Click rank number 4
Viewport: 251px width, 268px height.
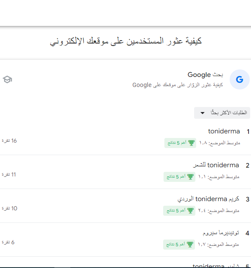click(247, 233)
